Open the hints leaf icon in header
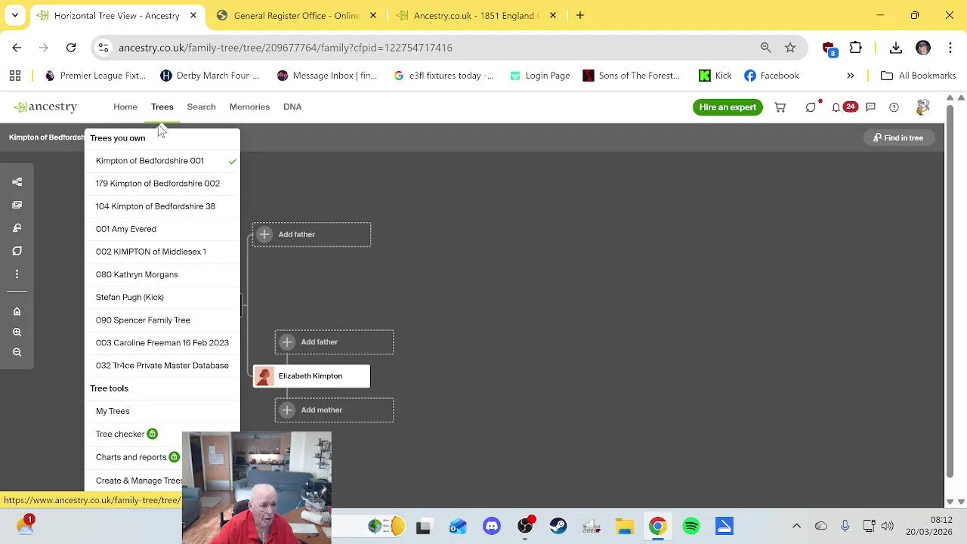Image resolution: width=967 pixels, height=544 pixels. click(811, 107)
